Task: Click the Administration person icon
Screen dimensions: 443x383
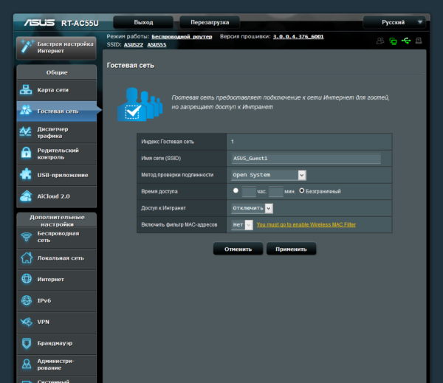Action: click(27, 364)
